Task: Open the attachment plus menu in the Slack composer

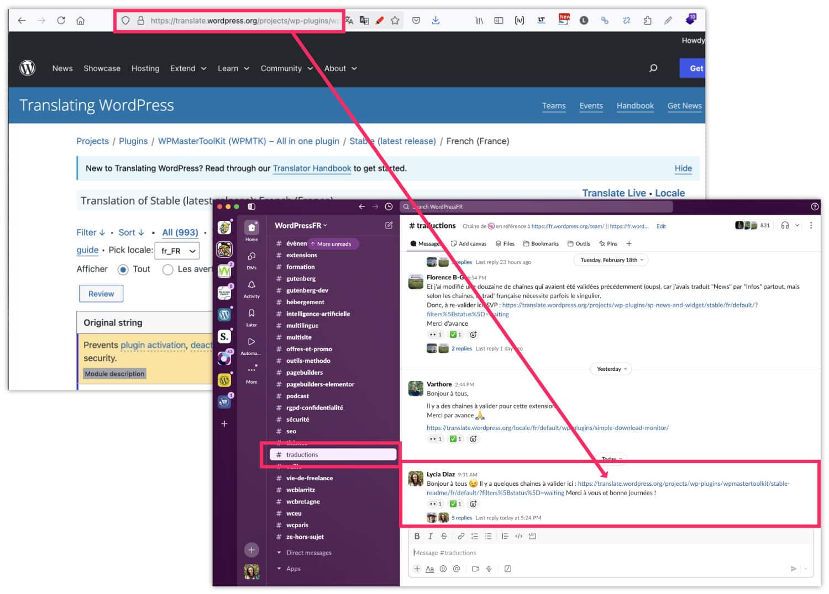Action: click(x=417, y=569)
